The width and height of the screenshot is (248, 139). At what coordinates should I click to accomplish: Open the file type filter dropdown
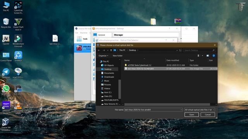[200, 110]
